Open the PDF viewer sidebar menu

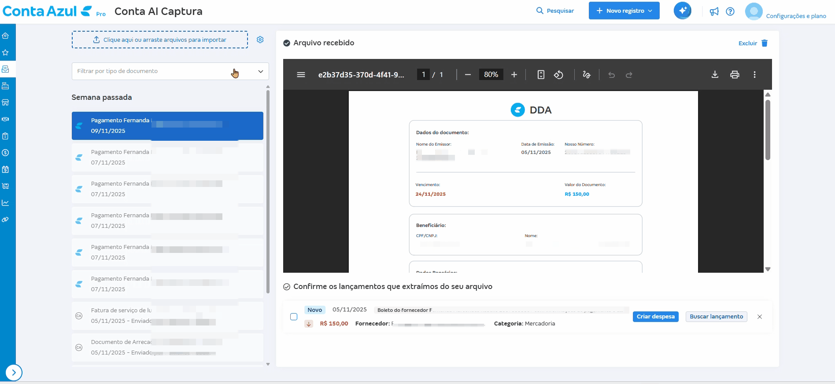tap(301, 75)
